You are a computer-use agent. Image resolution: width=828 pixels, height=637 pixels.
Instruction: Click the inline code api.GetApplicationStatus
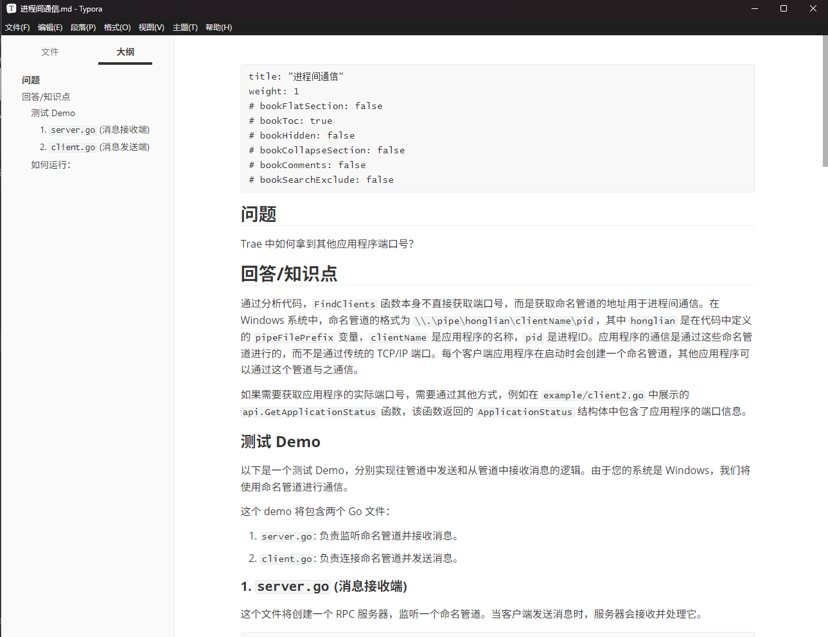[309, 412]
